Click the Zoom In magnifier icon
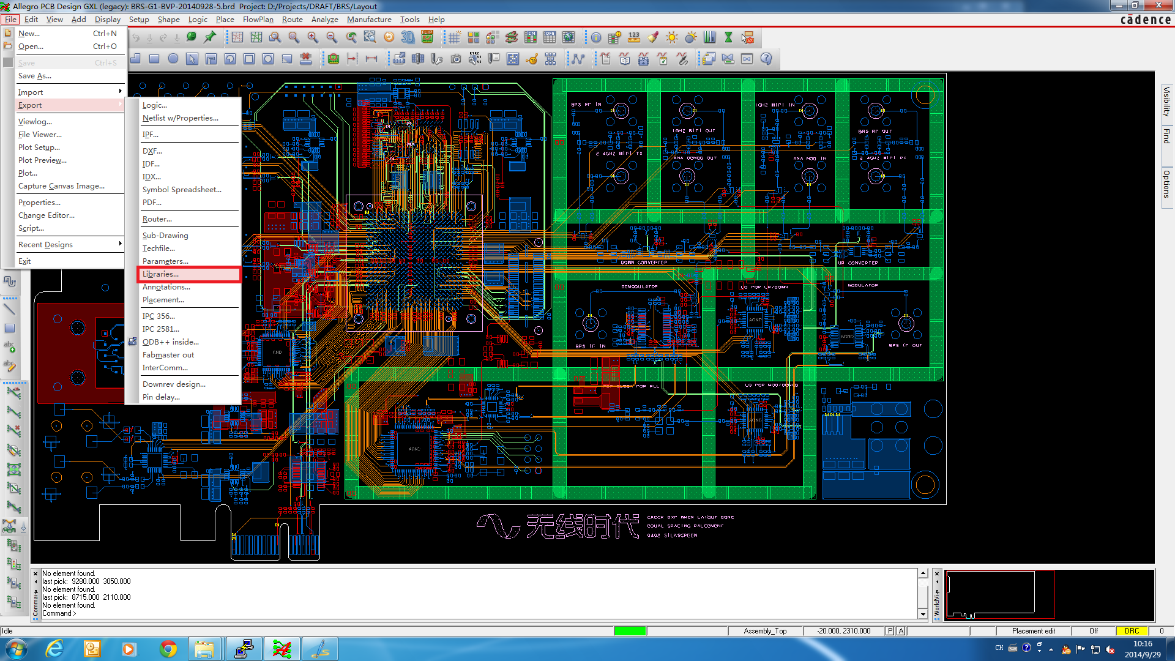 point(313,37)
